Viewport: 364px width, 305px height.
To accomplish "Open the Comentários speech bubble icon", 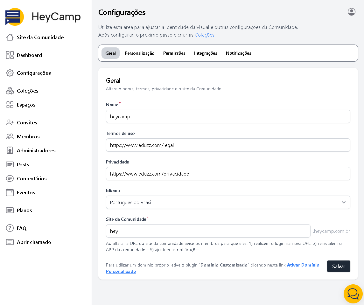I will click(10, 178).
